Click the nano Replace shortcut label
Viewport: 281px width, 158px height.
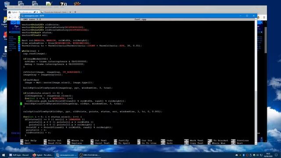pyautogui.click(x=76, y=144)
